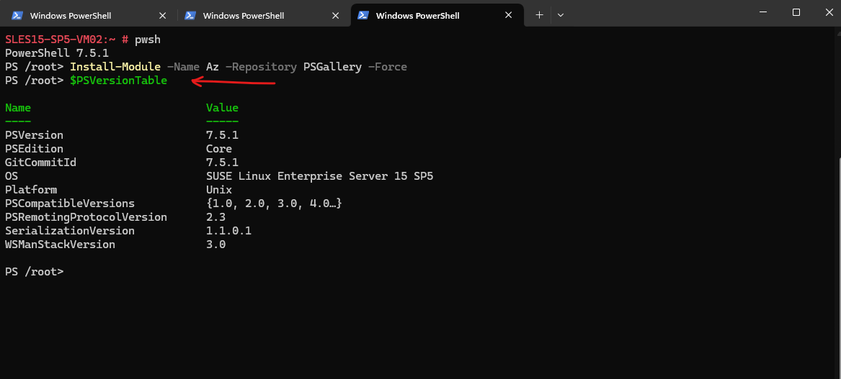The width and height of the screenshot is (841, 379).
Task: Click the PSGallery repository argument
Action: pyautogui.click(x=332, y=67)
